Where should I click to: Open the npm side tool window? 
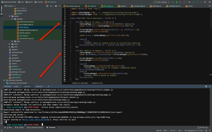[x=2, y=107]
